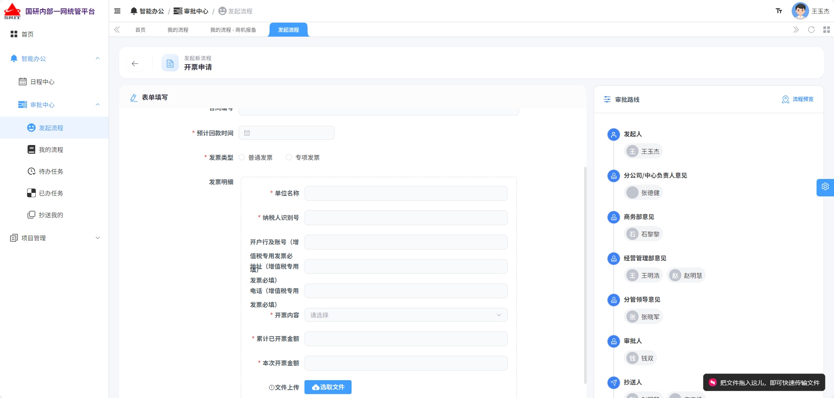Viewport: 834px width, 398px height.
Task: Click the back arrow button
Action: pyautogui.click(x=135, y=64)
